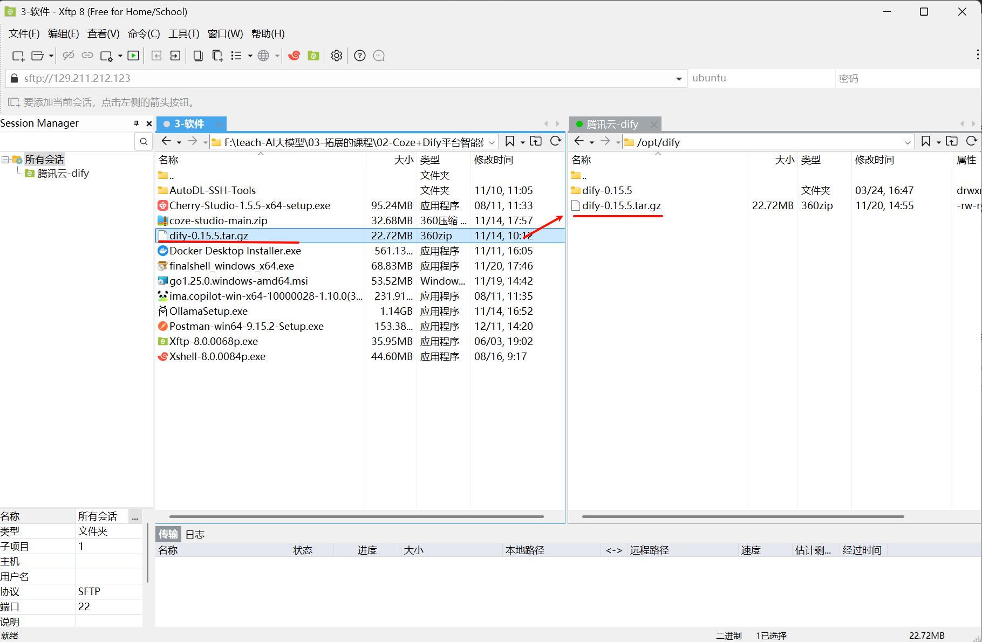Viewport: 982px width, 642px height.
Task: Open the 查看(V) menu
Action: [x=104, y=33]
